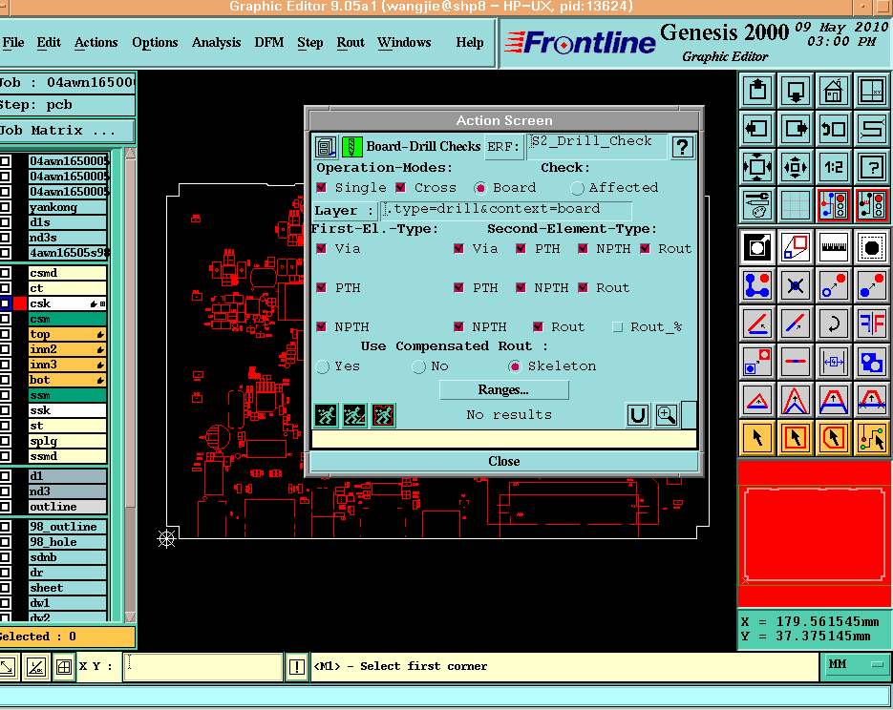Select the home view icon on the right toolbar
Viewport: 893px width, 710px height.
pos(832,90)
